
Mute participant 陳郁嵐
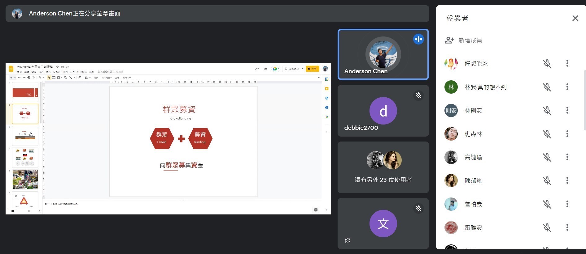[x=547, y=180]
